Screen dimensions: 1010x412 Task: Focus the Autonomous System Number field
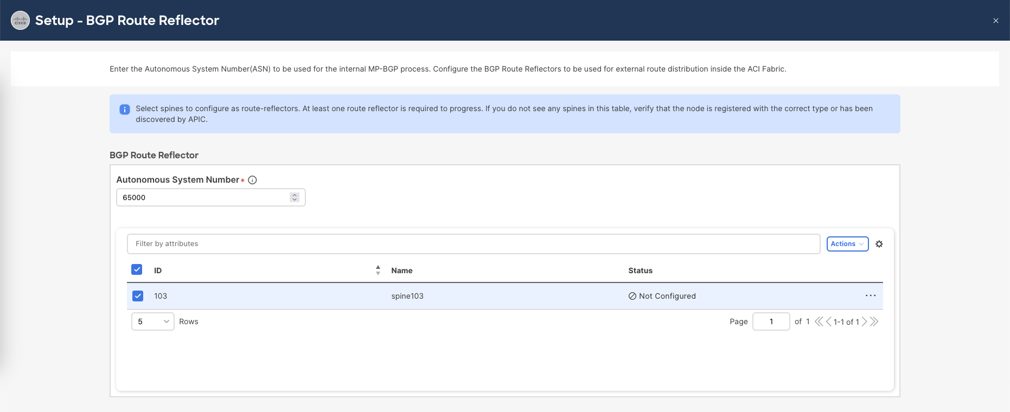pyautogui.click(x=203, y=197)
